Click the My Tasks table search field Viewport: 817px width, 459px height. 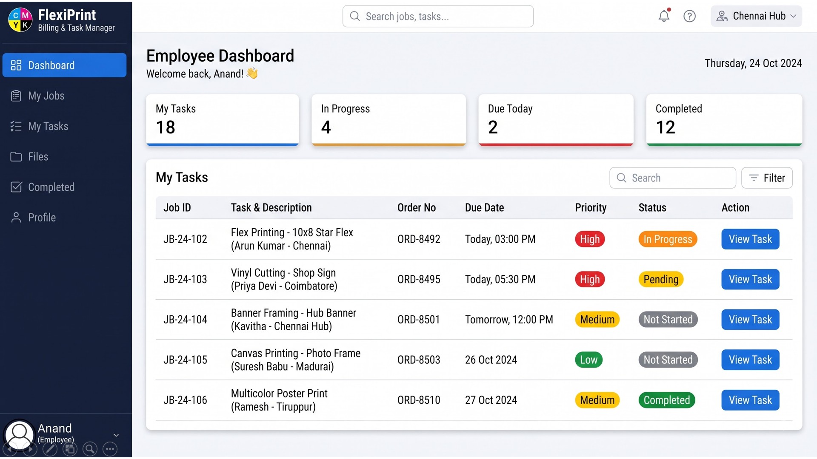click(x=672, y=178)
